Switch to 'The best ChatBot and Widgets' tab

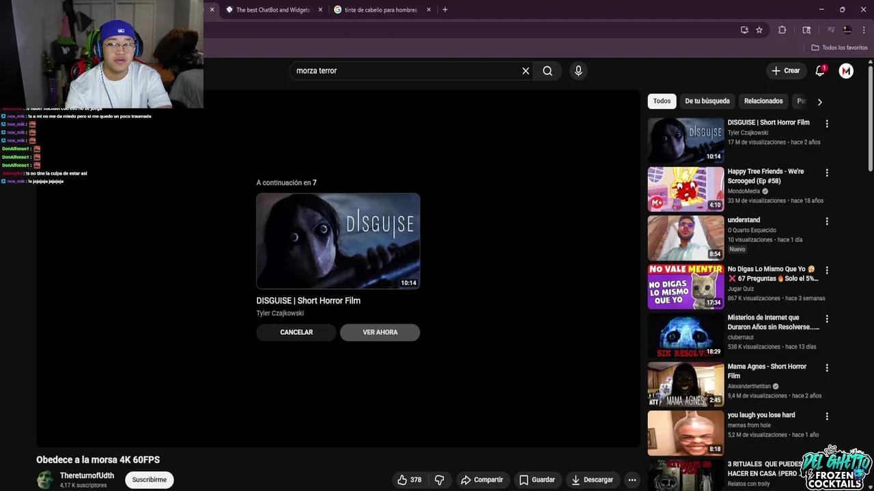coord(272,10)
